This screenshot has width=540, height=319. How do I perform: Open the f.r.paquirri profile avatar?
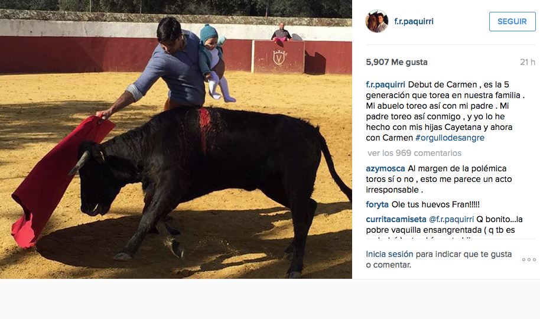point(377,21)
